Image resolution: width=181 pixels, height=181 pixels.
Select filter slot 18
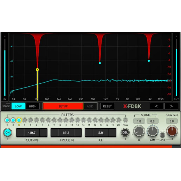[107, 120]
